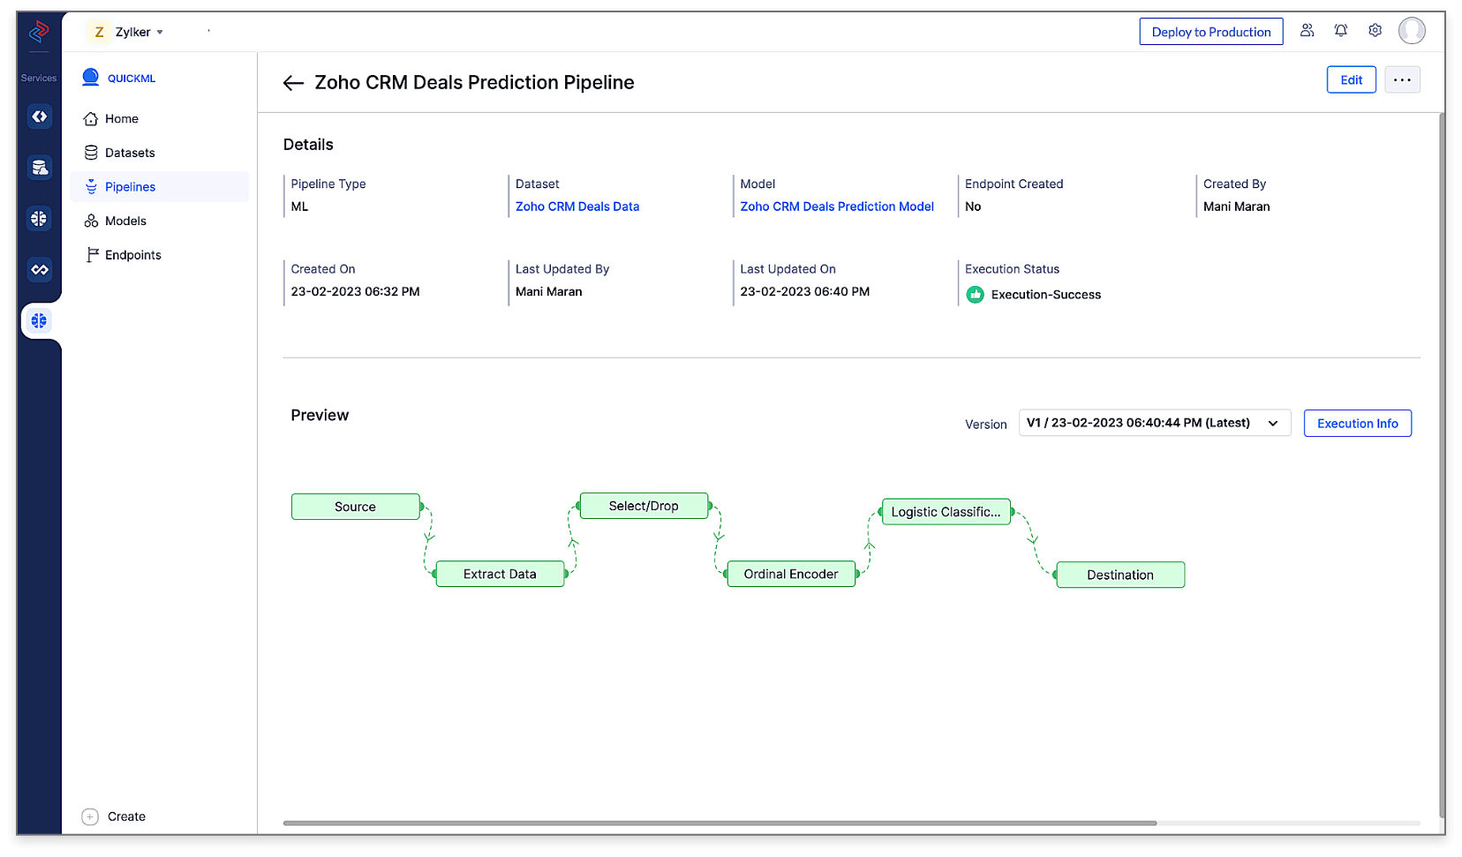The image size is (1462, 857).
Task: Open the brain-shaped Zia service icon
Action: coord(39,218)
